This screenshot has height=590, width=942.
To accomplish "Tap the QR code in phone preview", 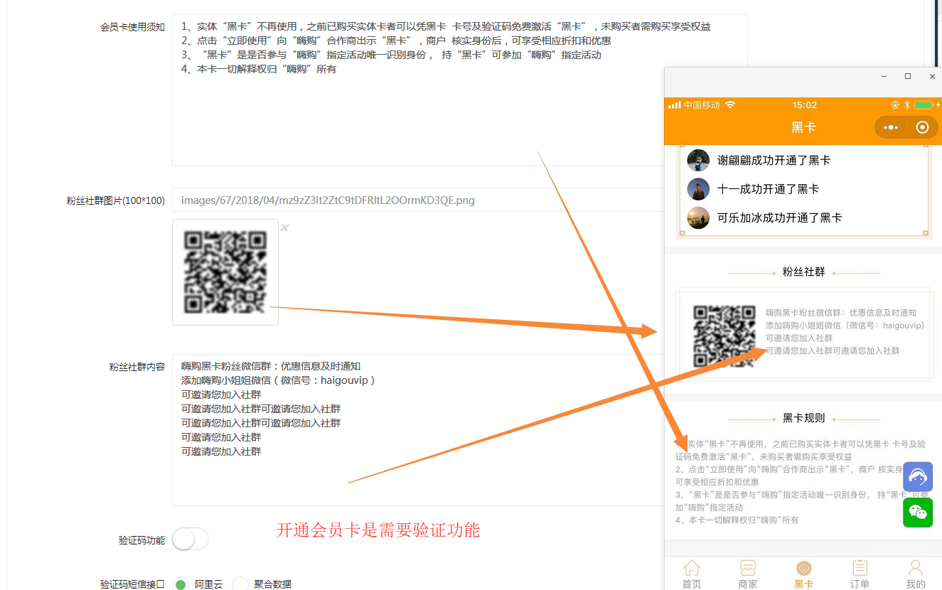I will (x=724, y=336).
